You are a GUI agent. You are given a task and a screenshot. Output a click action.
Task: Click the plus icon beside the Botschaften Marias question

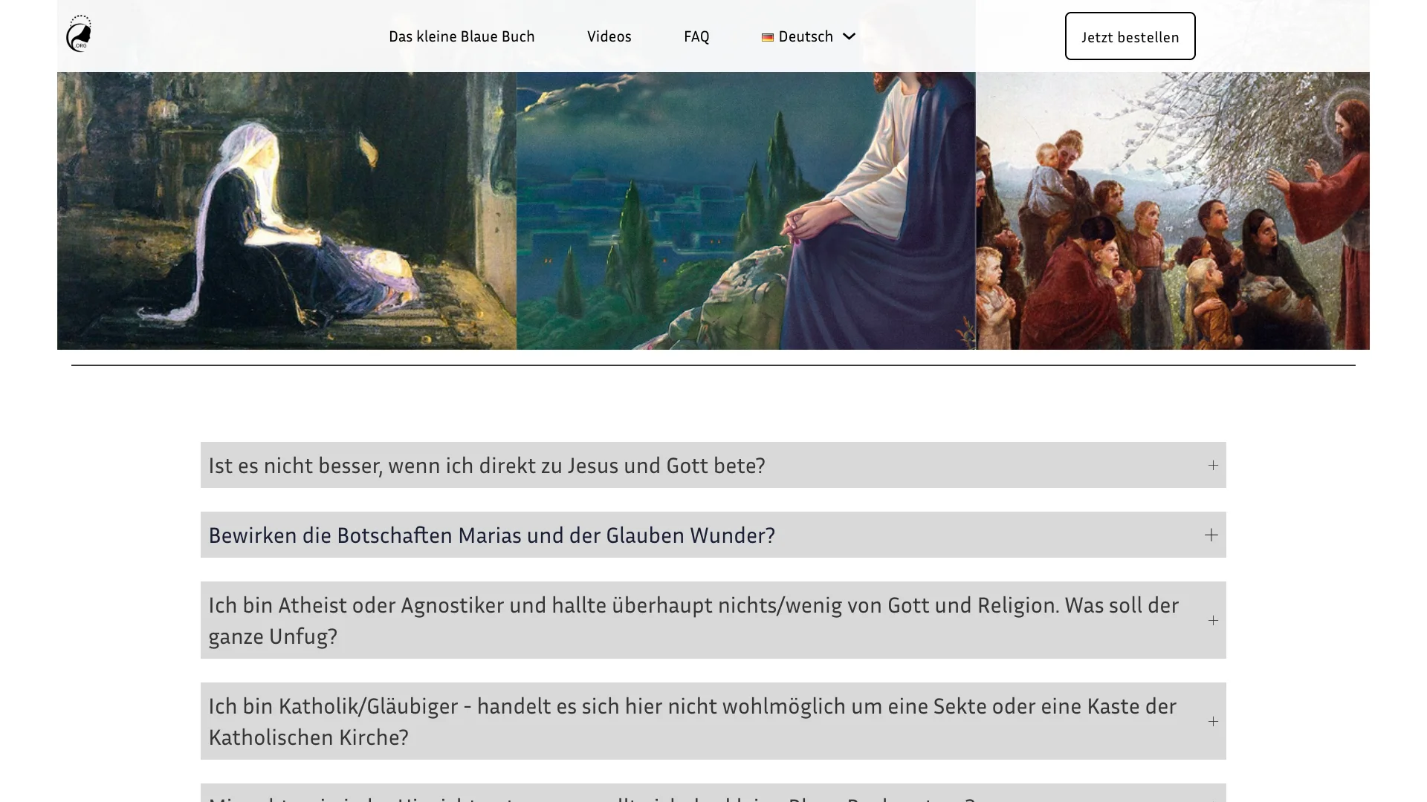point(1211,535)
